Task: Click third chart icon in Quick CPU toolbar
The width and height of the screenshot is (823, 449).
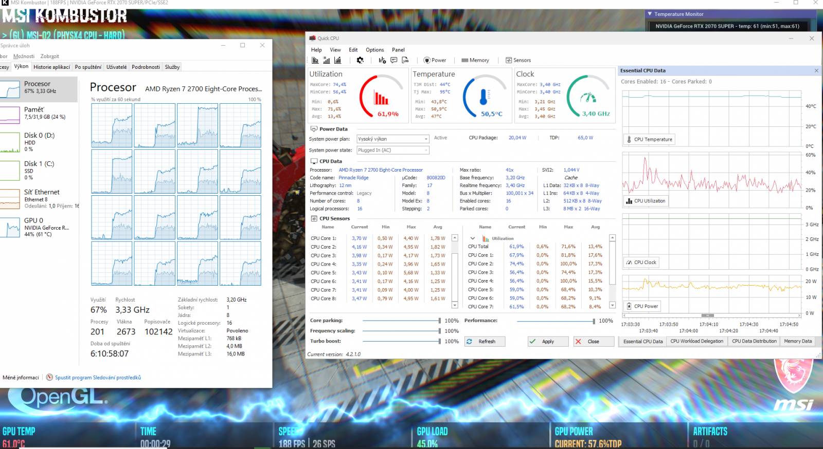Action: (337, 60)
